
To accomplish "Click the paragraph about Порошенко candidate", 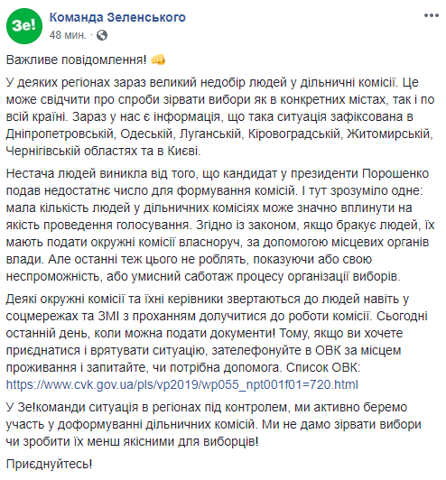I will coord(220,225).
